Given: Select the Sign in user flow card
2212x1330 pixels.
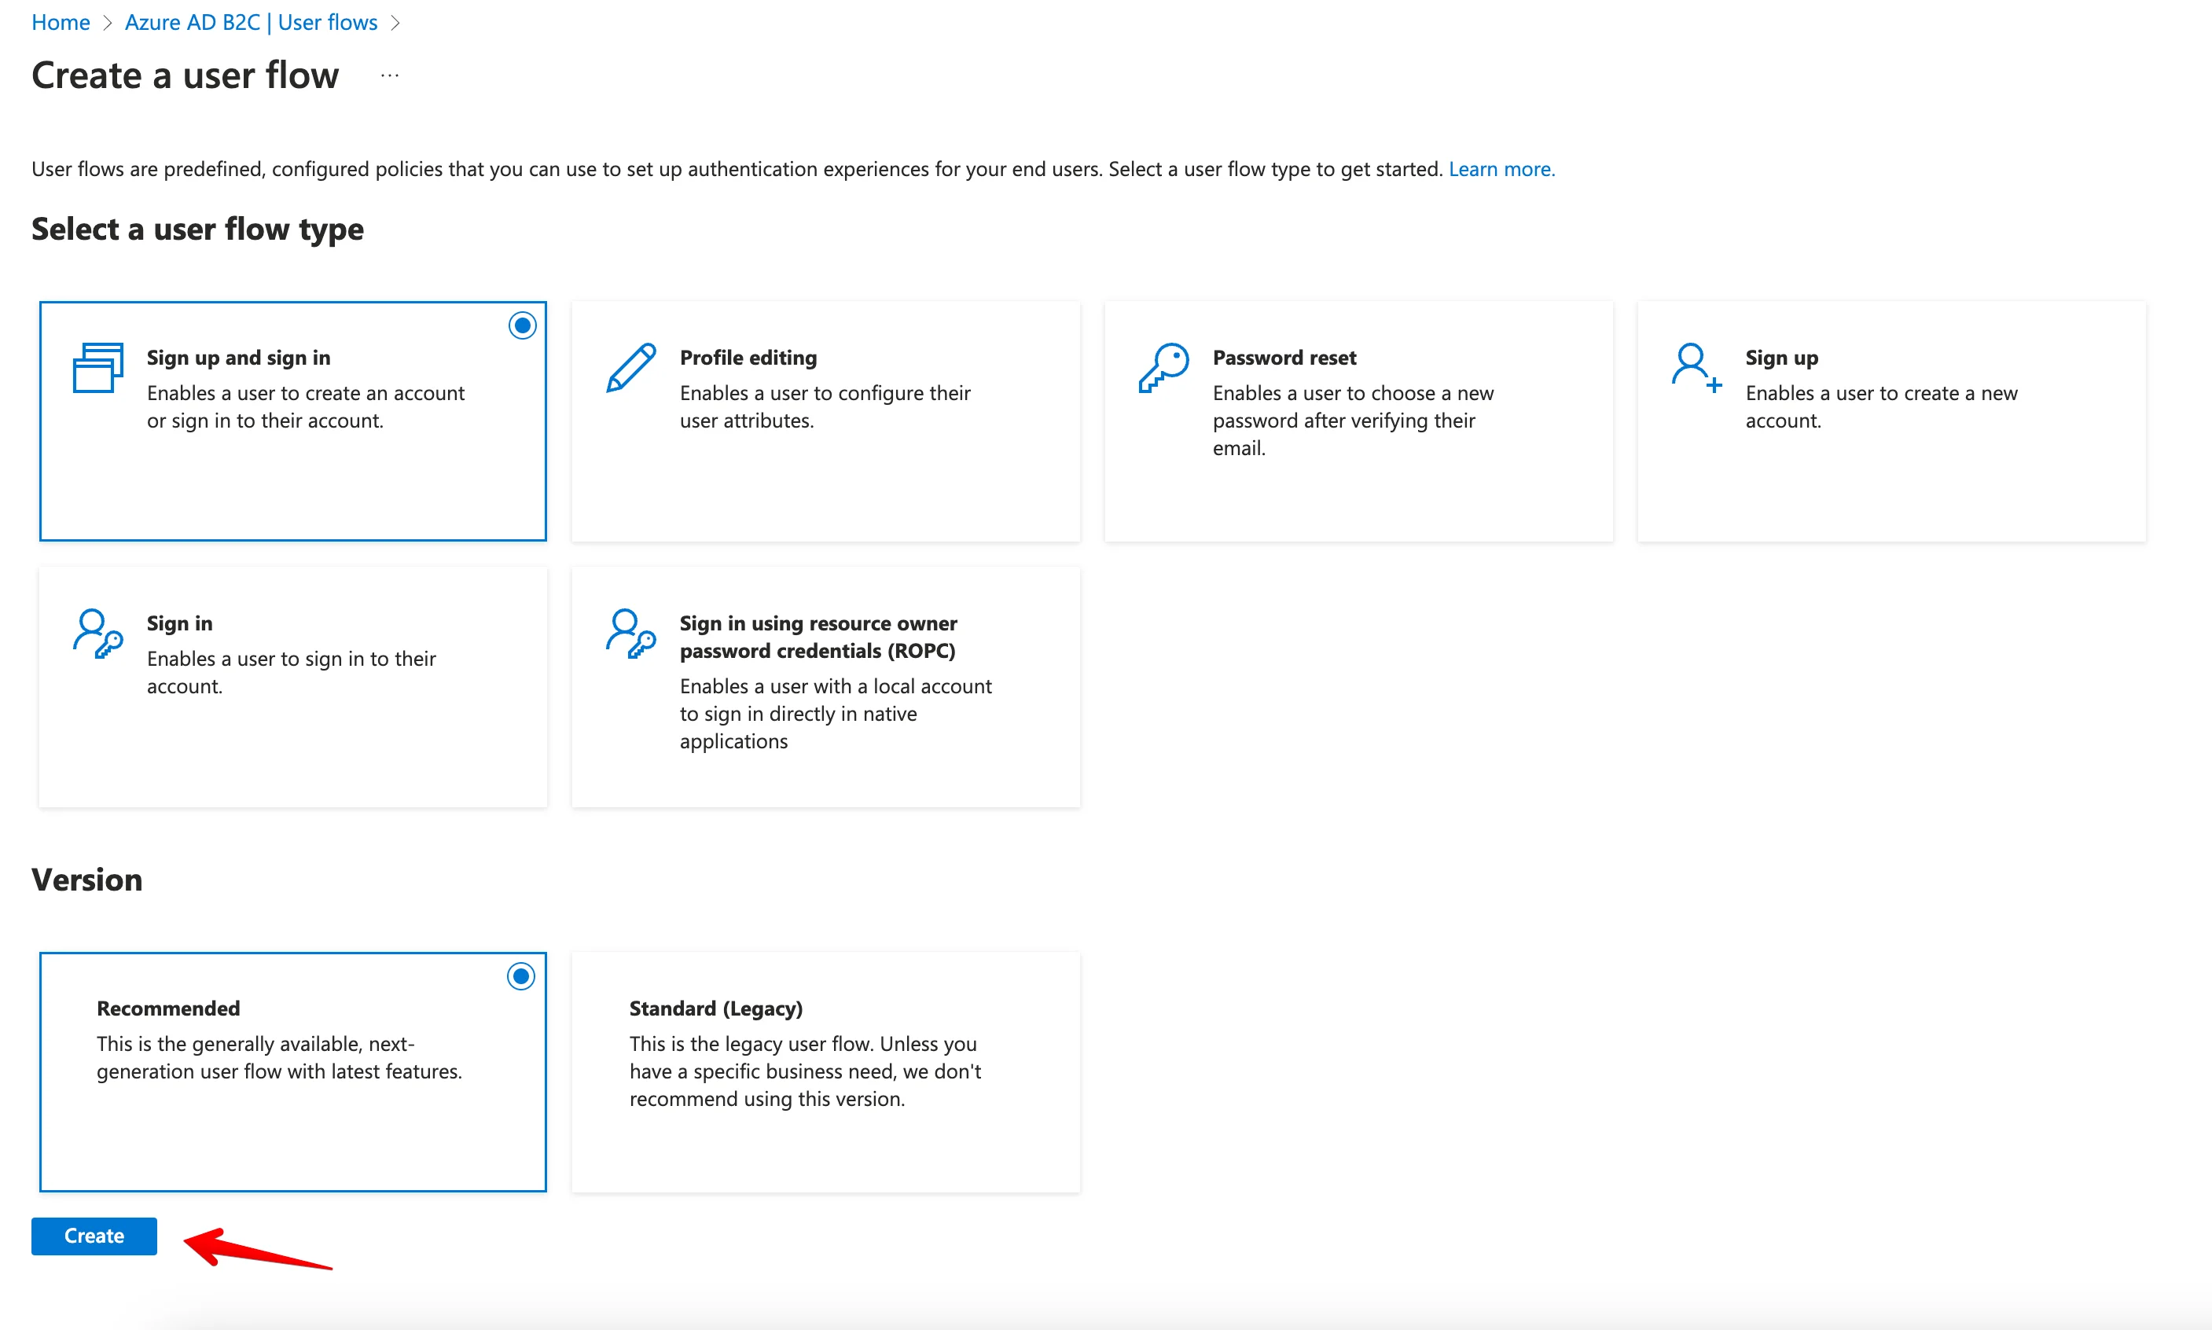Looking at the screenshot, I should click(293, 686).
